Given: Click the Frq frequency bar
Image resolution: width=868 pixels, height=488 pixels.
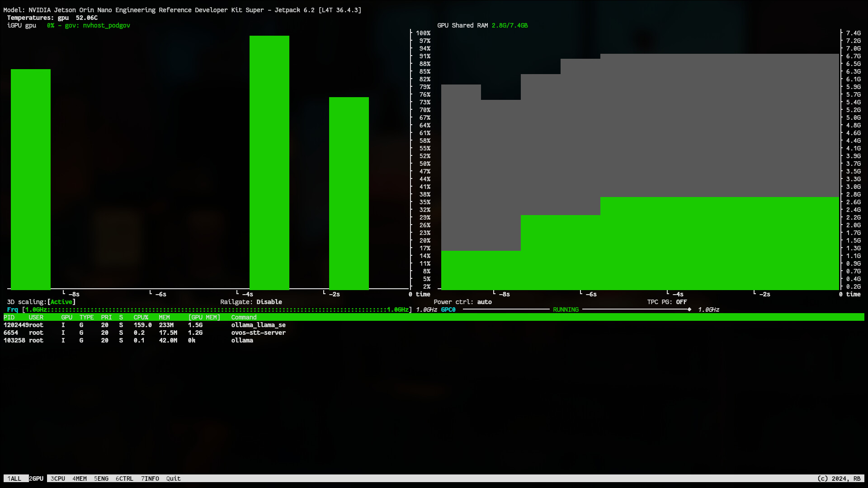Looking at the screenshot, I should coord(217,310).
